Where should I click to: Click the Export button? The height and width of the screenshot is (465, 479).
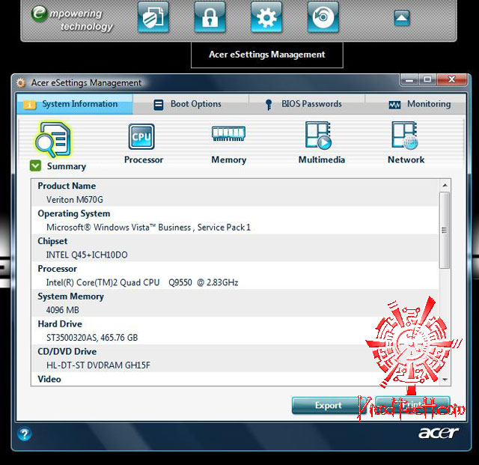(329, 405)
